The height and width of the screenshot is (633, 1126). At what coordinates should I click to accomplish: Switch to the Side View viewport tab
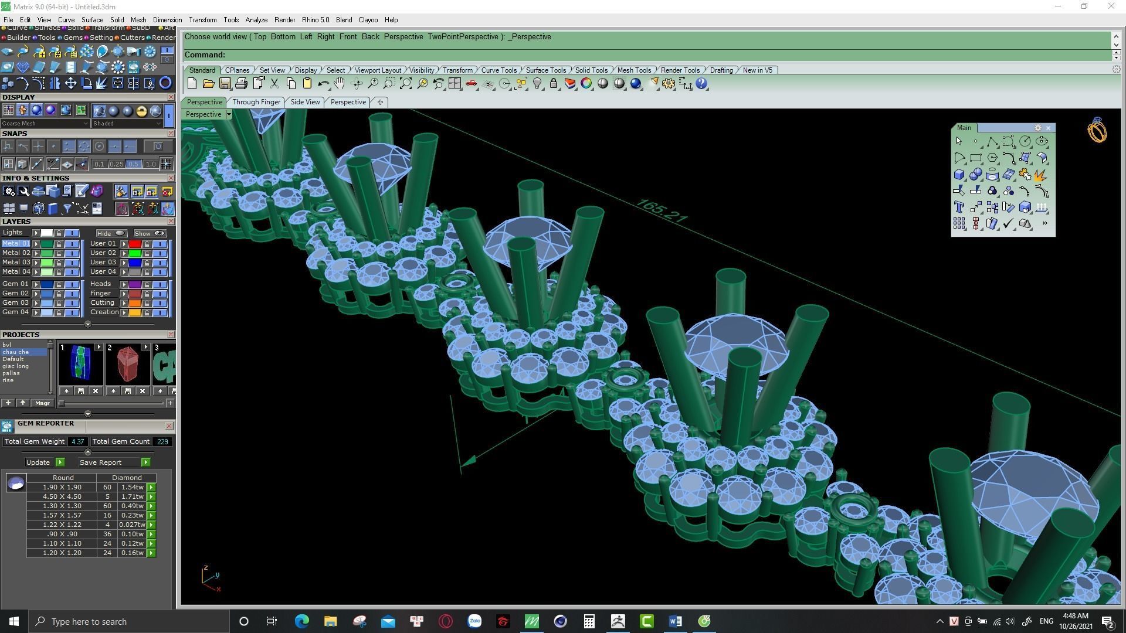point(306,102)
